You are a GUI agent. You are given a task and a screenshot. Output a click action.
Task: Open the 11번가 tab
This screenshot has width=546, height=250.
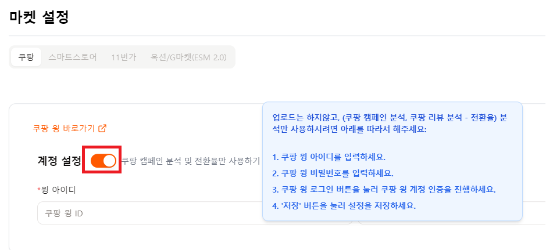123,57
